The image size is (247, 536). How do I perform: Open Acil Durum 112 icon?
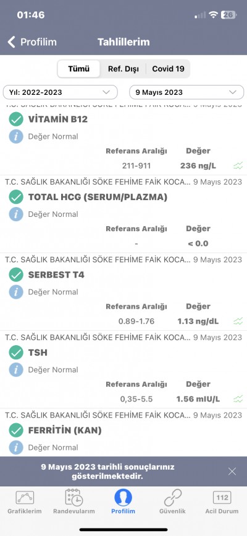[x=222, y=498]
